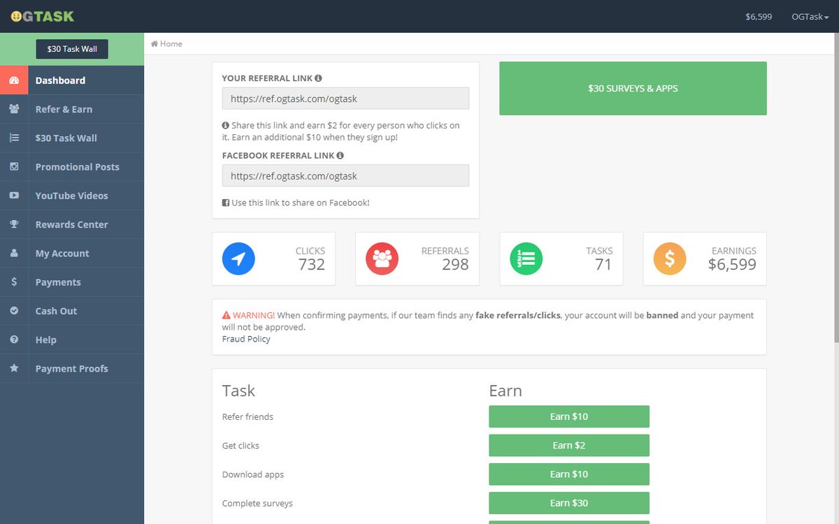Image resolution: width=839 pixels, height=524 pixels.
Task: Click info icon beside Facebook Referral Link
Action: tap(340, 156)
